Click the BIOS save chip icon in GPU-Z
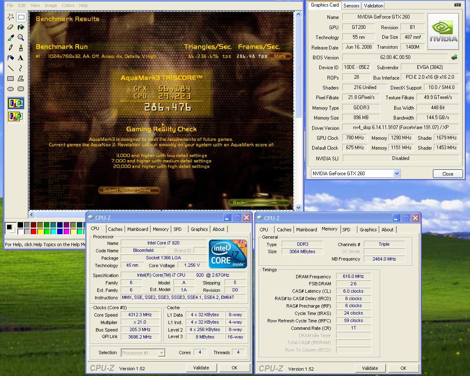This screenshot has height=376, width=470. [454, 57]
